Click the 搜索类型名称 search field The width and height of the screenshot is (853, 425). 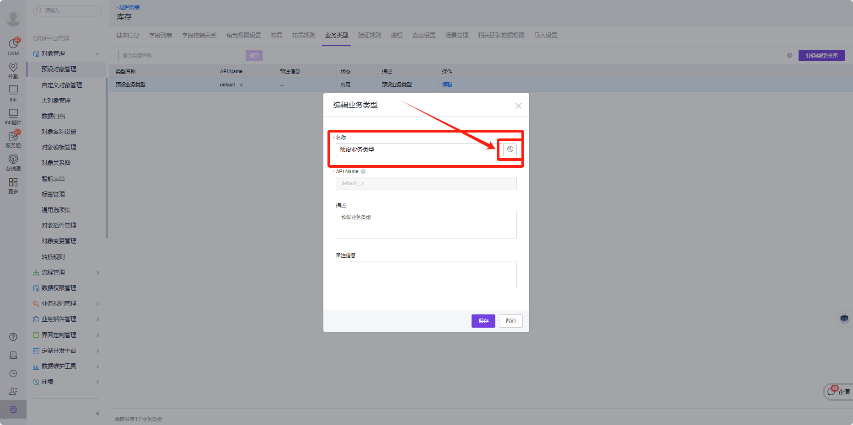[182, 55]
